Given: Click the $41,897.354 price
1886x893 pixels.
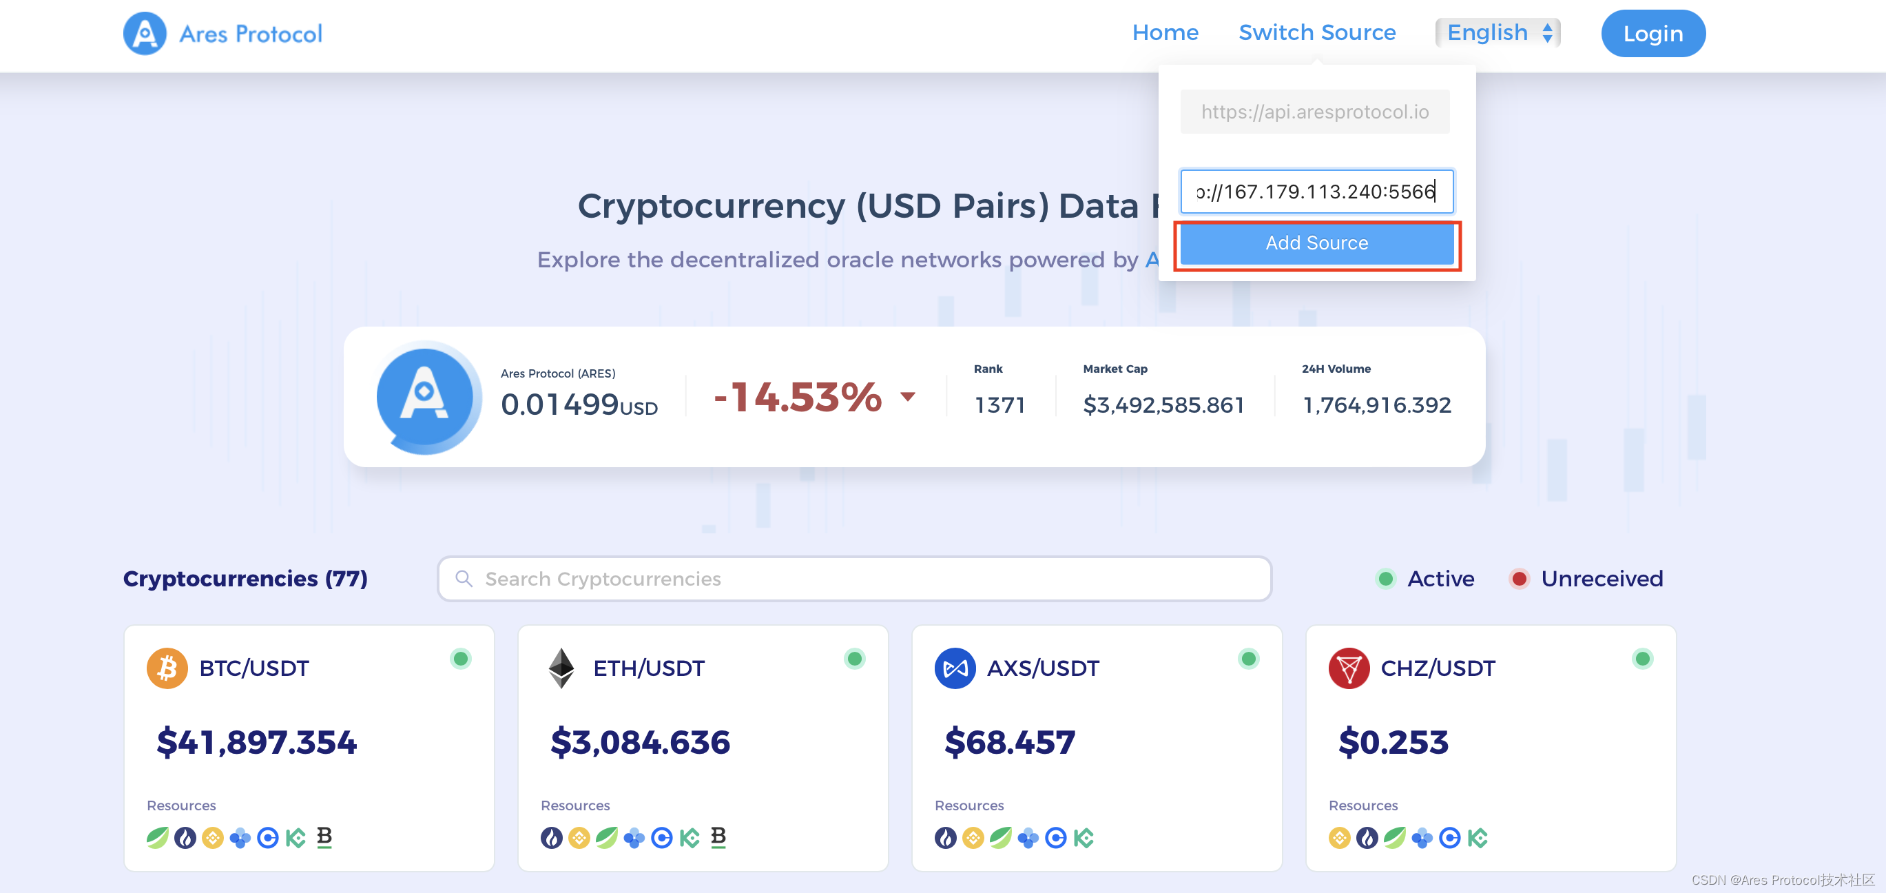Looking at the screenshot, I should [256, 742].
